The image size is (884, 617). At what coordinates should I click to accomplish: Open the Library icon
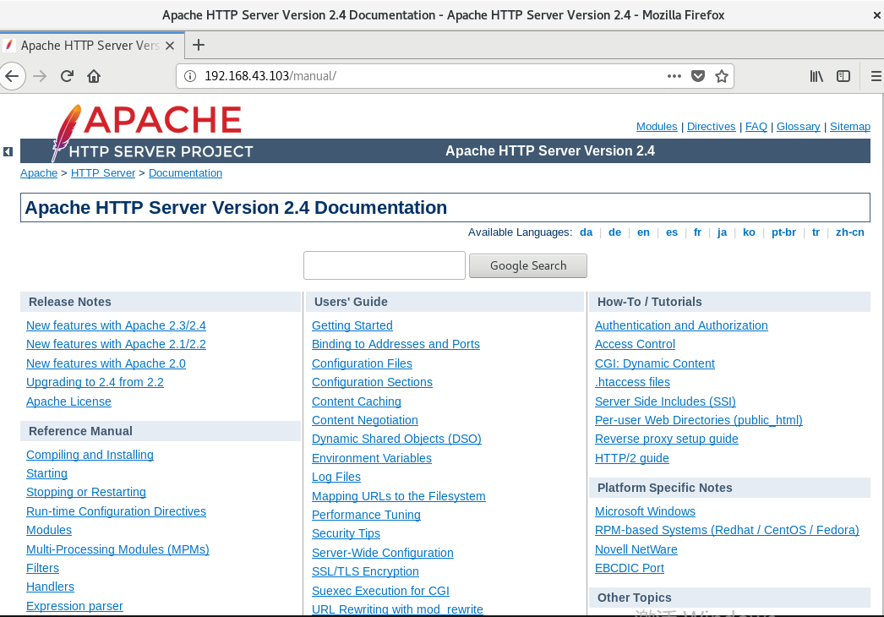tap(816, 76)
